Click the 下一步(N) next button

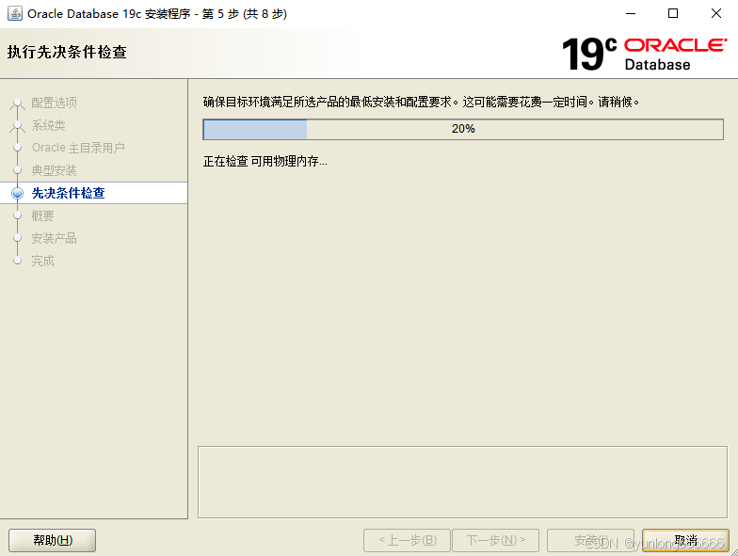495,540
